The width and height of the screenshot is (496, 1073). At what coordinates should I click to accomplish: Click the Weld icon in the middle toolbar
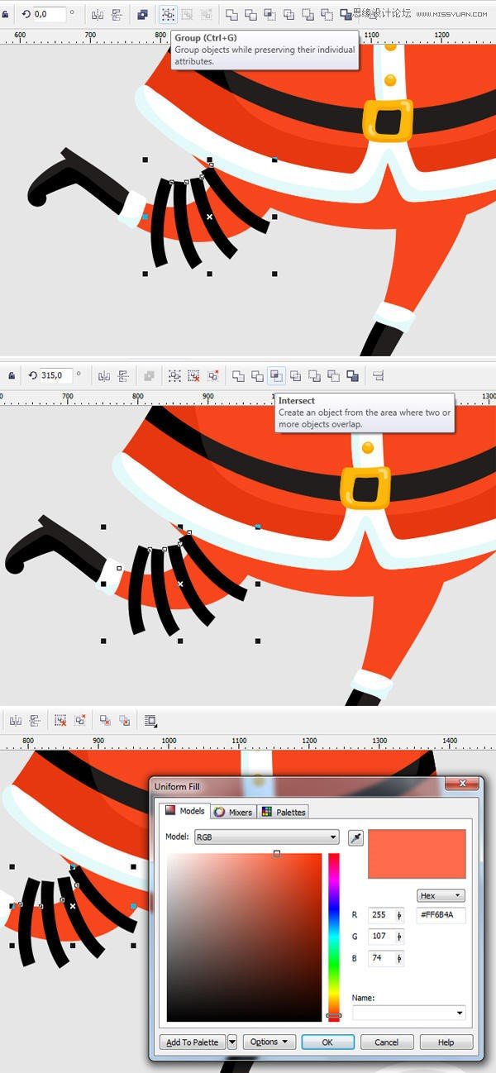238,375
